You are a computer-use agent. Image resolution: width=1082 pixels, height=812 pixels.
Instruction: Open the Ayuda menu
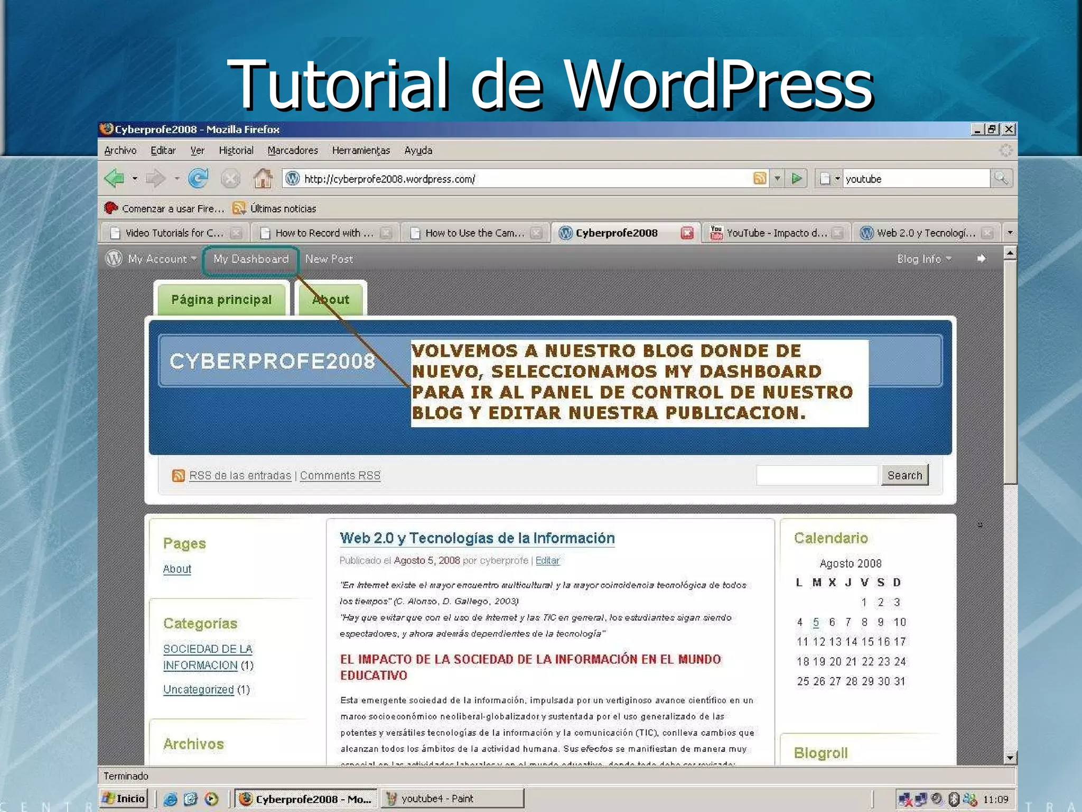418,151
